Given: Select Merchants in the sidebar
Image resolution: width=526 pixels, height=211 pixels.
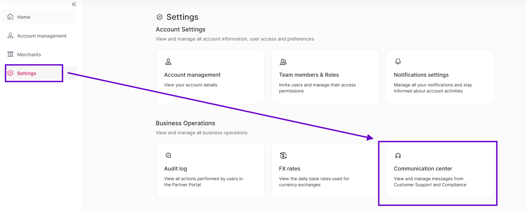Looking at the screenshot, I should [40, 54].
